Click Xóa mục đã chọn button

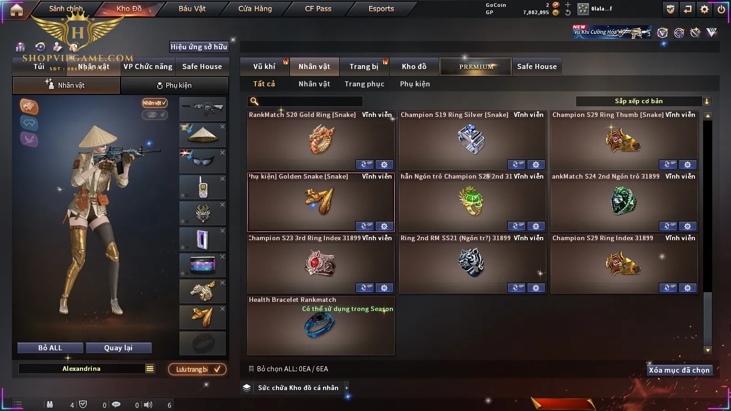click(x=679, y=370)
